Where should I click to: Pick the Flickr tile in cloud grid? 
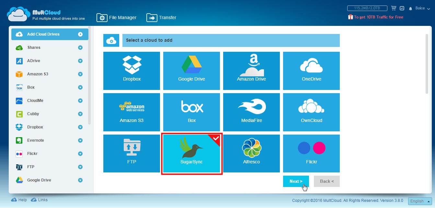pos(311,154)
